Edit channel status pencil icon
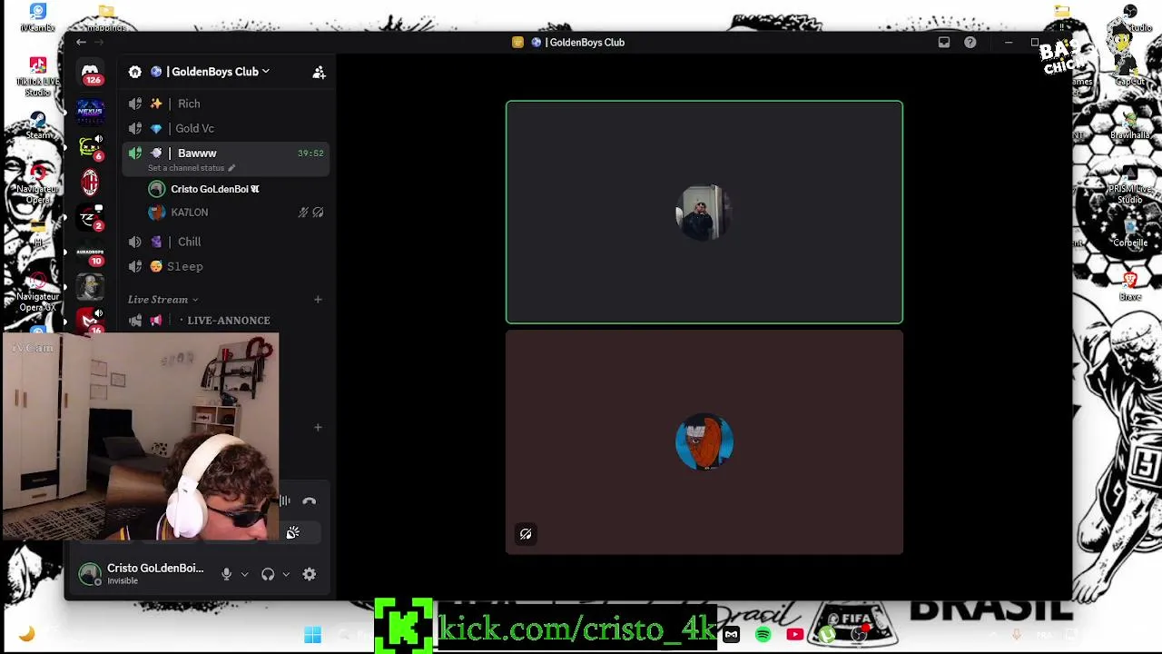The height and width of the screenshot is (654, 1162). pyautogui.click(x=231, y=168)
